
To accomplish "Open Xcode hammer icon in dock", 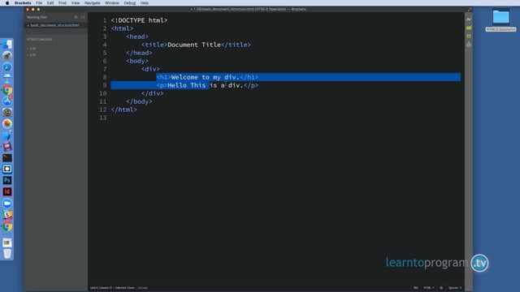I will tap(7, 135).
